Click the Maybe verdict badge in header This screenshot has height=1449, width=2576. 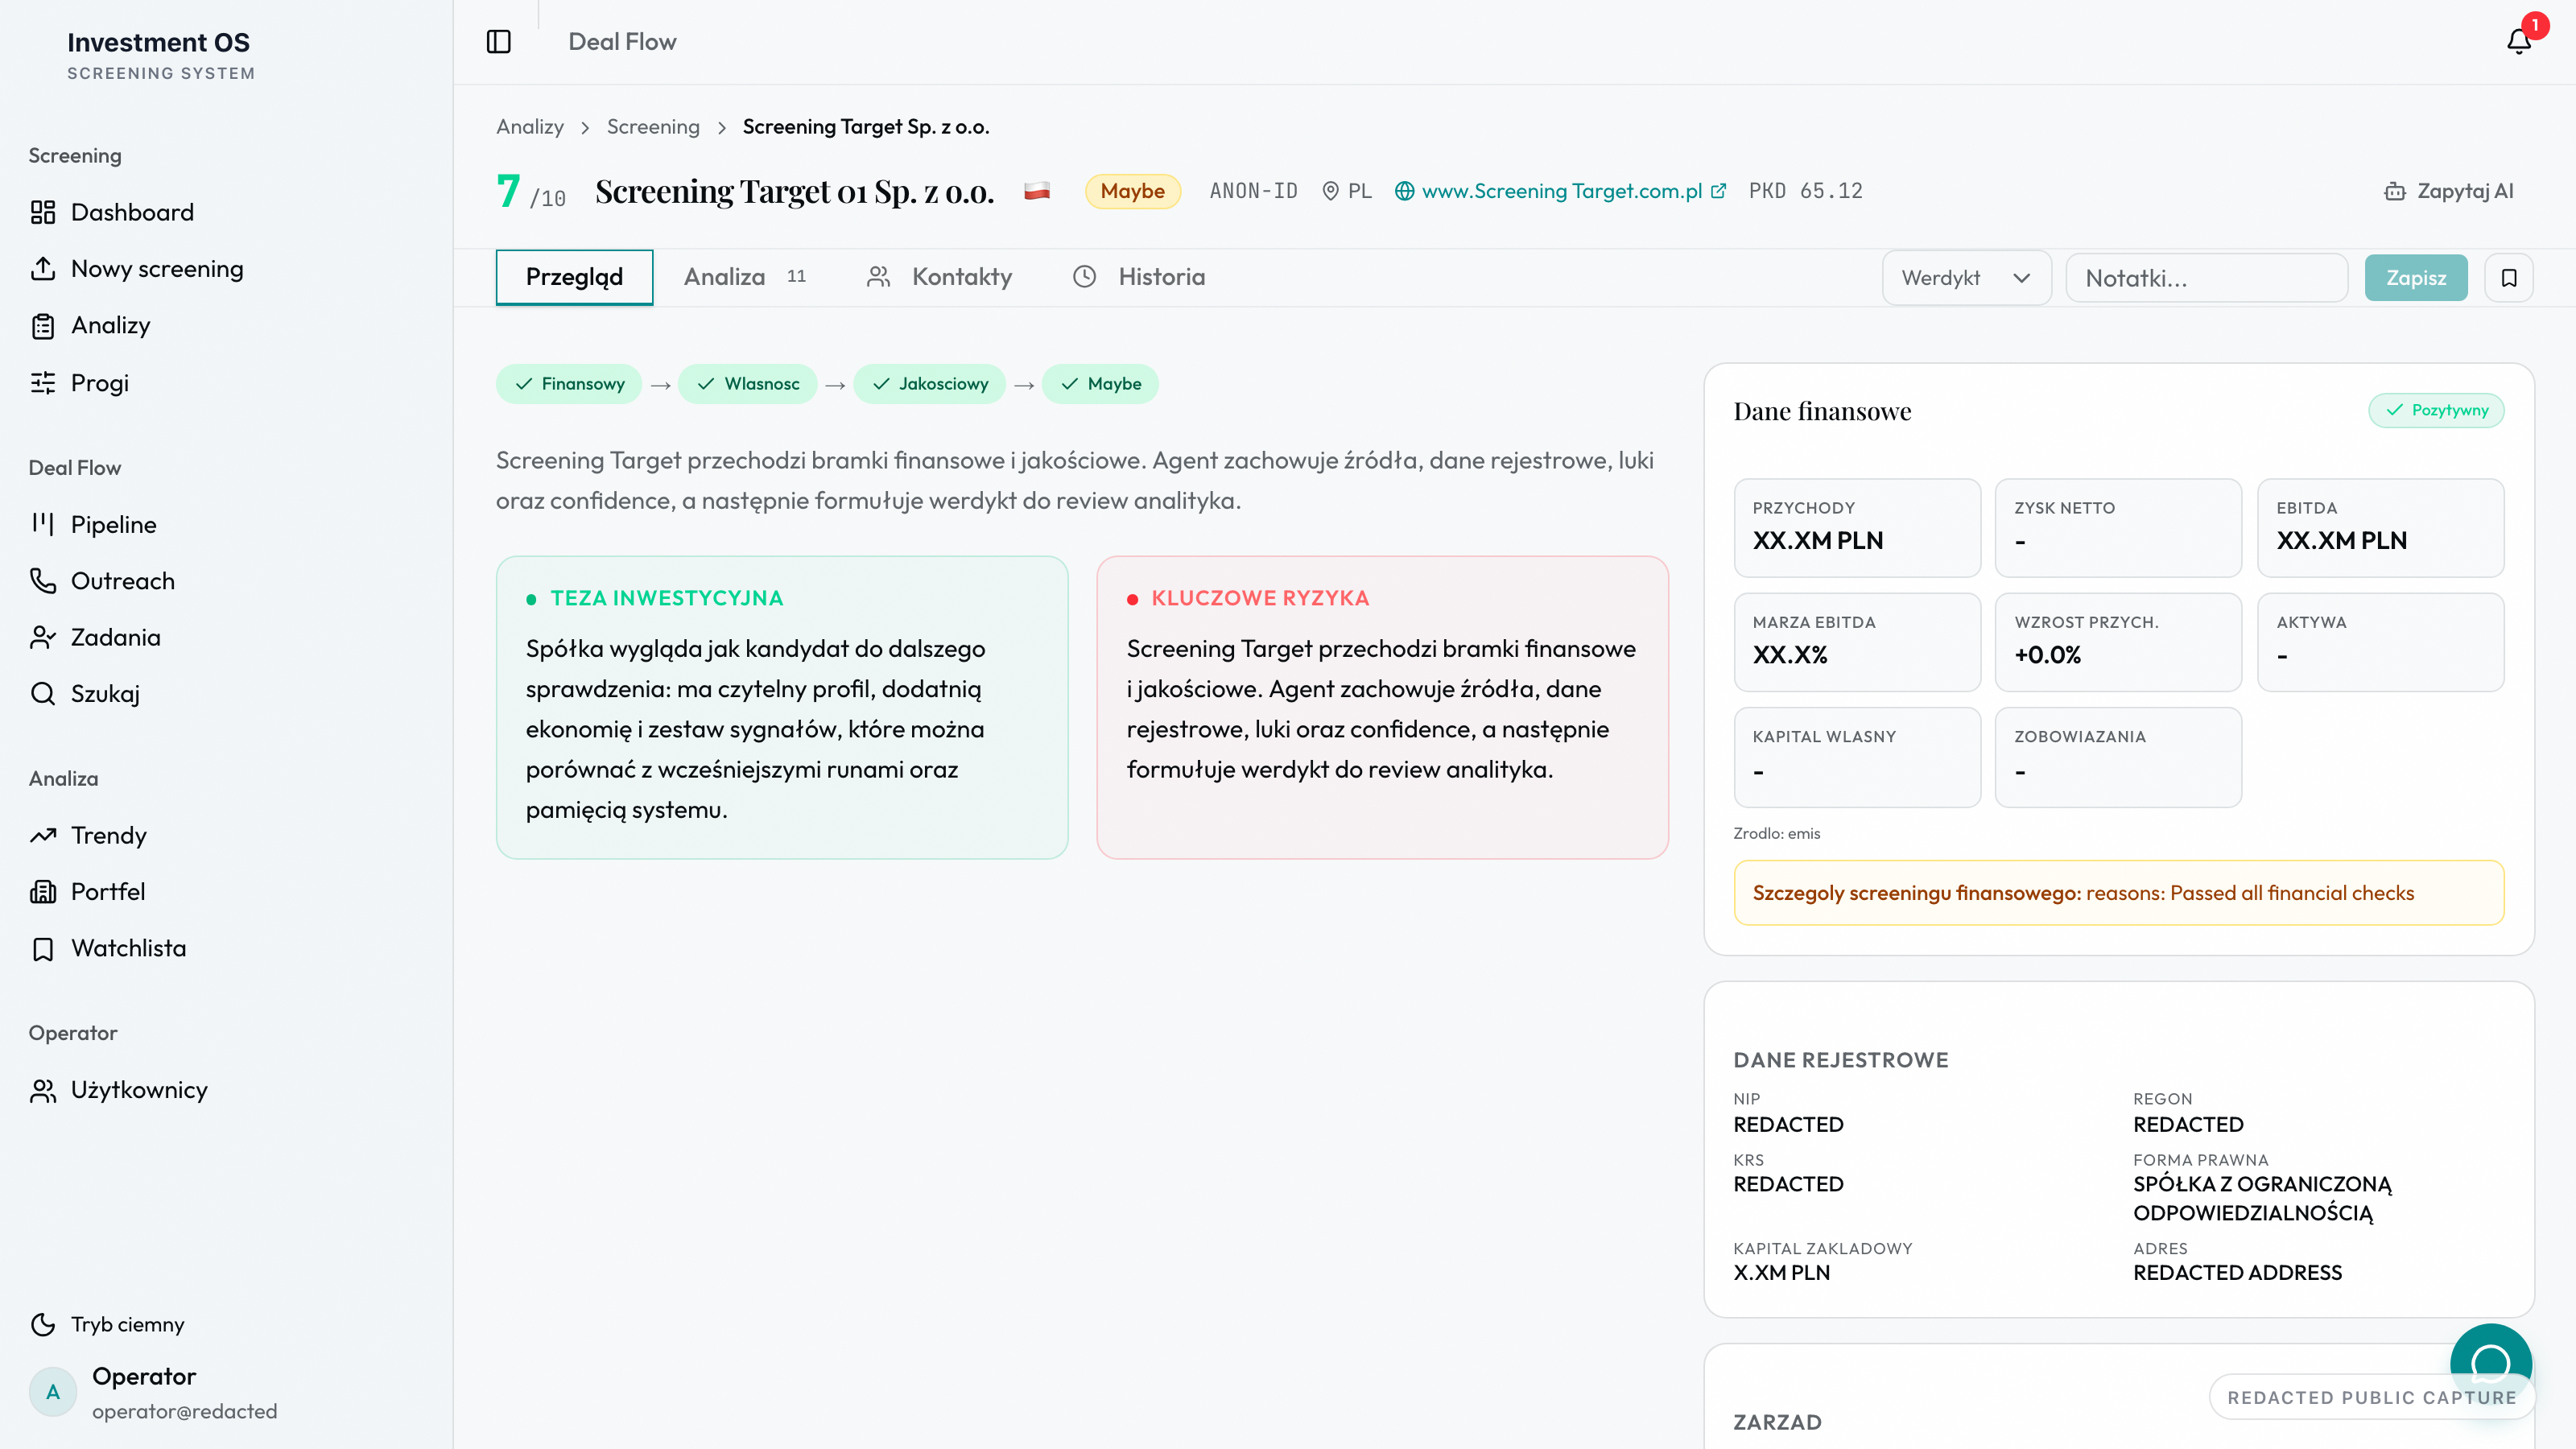coord(1132,191)
